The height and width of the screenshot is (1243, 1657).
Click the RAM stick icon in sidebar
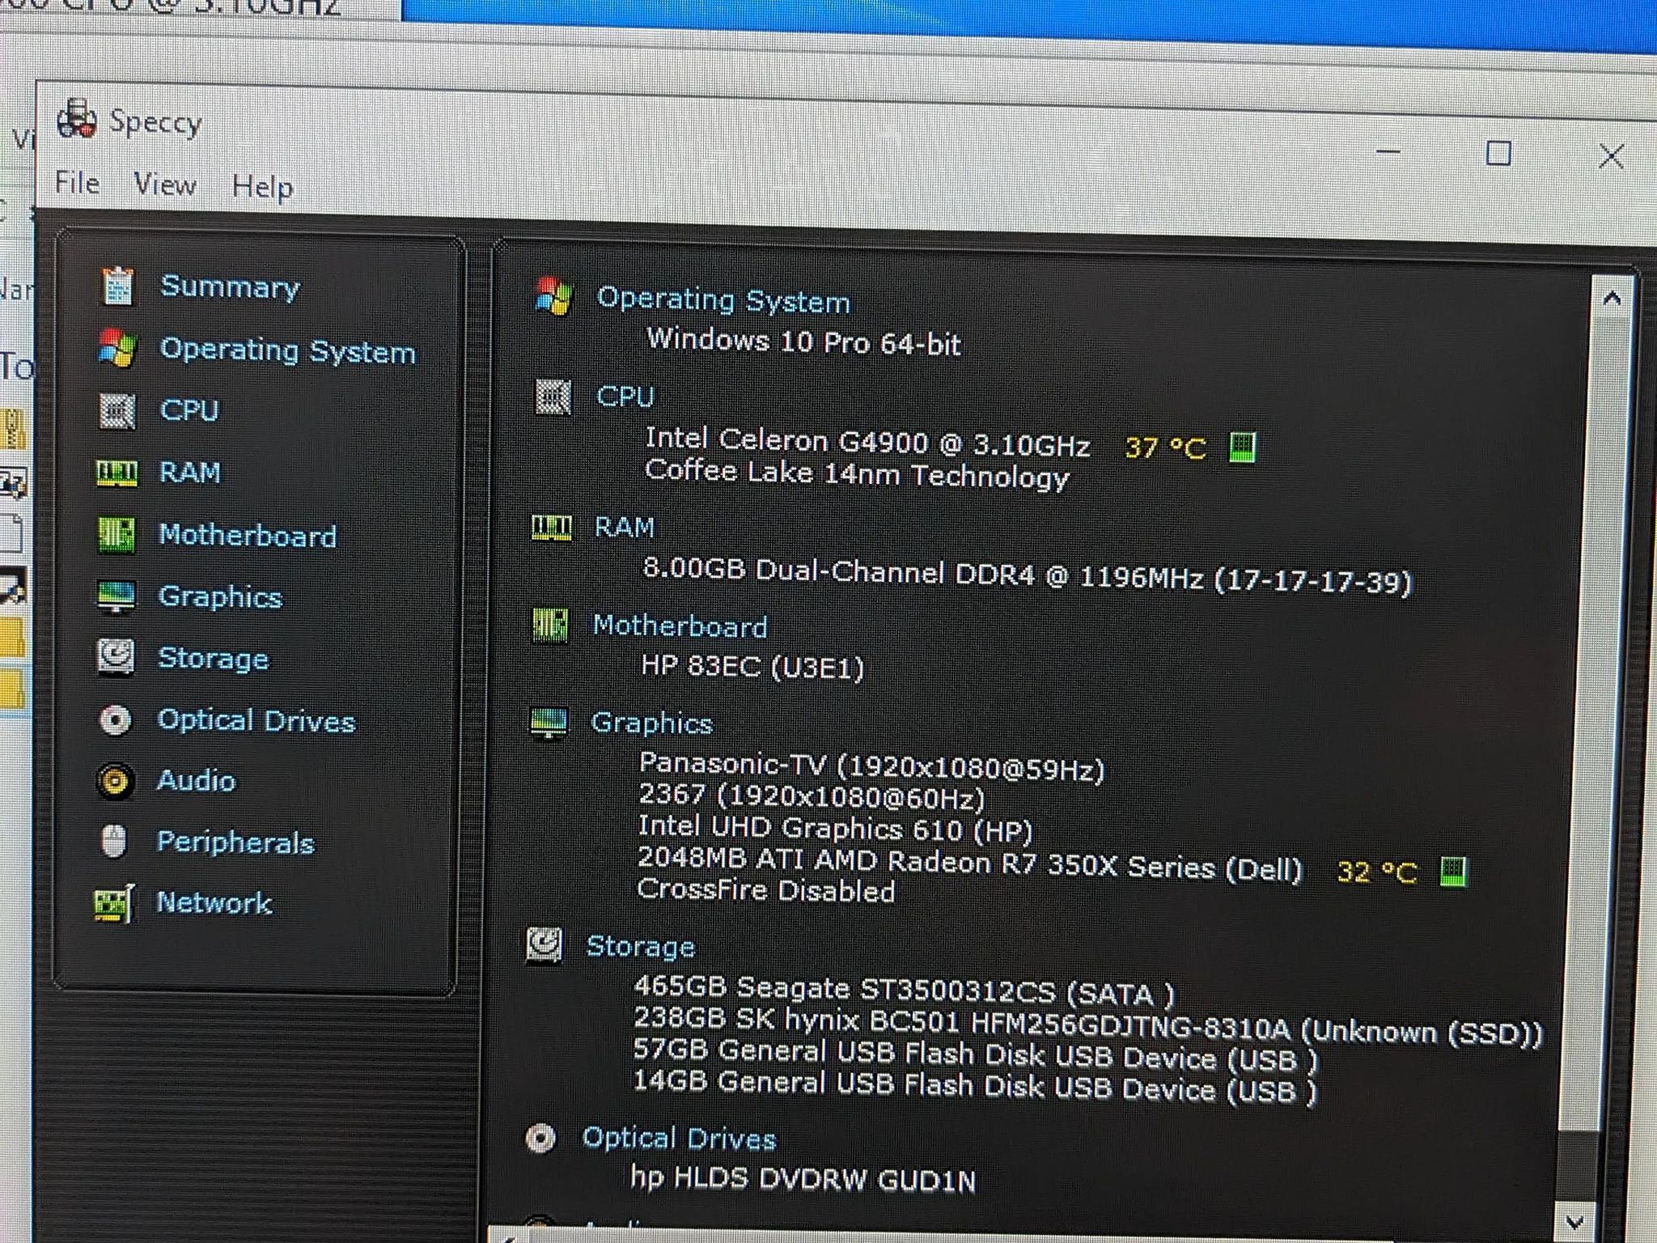[117, 473]
